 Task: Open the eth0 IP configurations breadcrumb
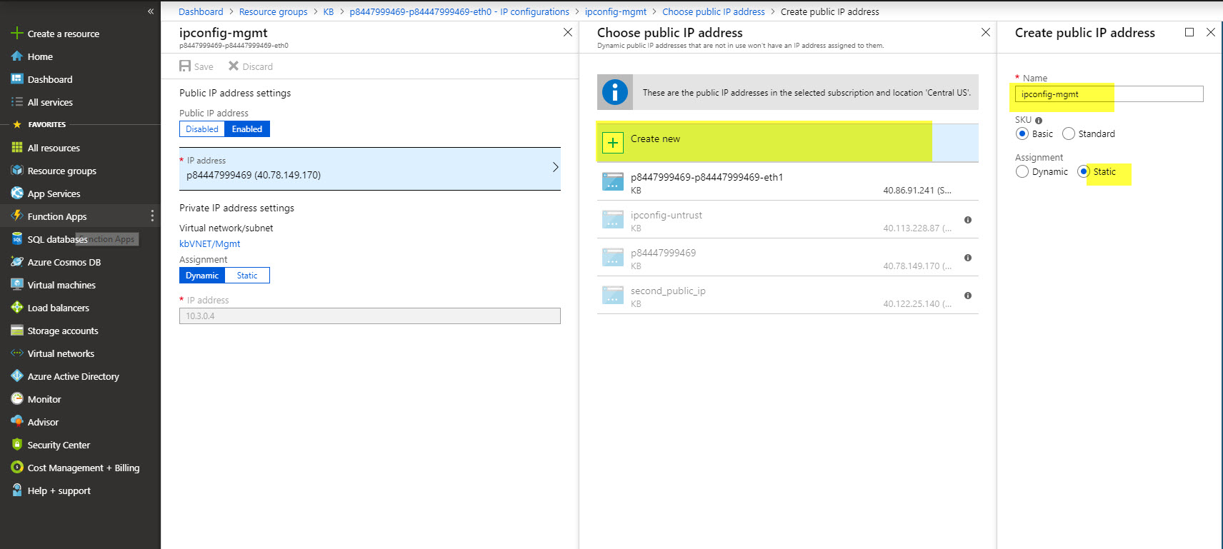[x=459, y=11]
